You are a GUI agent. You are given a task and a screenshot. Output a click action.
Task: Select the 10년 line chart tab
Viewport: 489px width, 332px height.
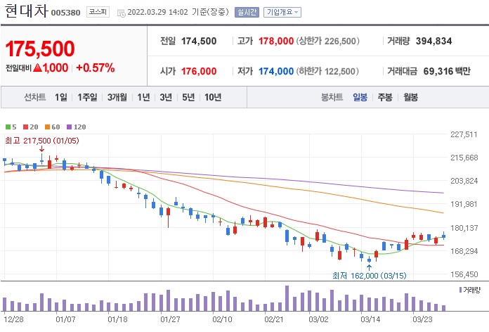pyautogui.click(x=213, y=97)
